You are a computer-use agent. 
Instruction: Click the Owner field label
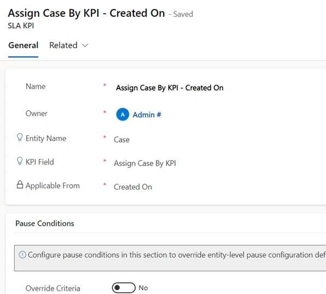[x=37, y=114]
